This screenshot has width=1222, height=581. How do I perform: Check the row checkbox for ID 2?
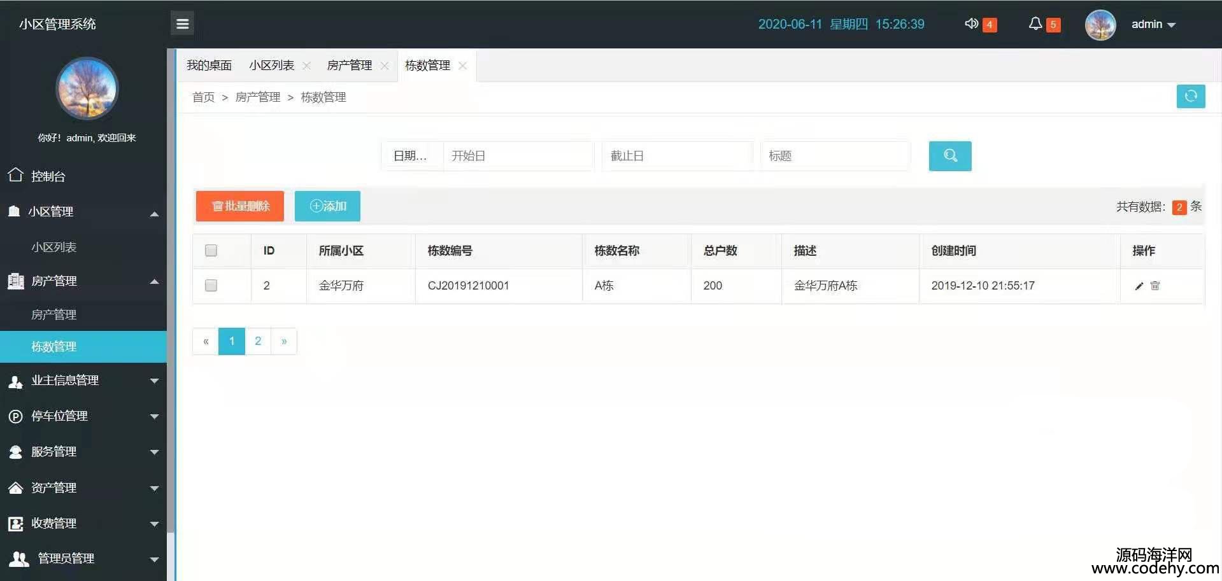[x=211, y=286]
